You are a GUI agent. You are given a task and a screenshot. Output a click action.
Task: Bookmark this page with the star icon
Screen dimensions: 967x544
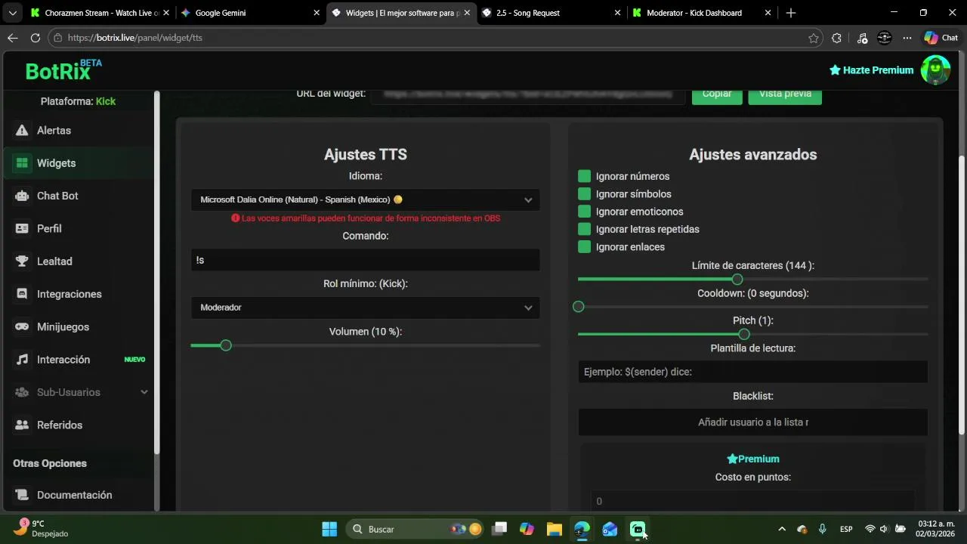(814, 38)
